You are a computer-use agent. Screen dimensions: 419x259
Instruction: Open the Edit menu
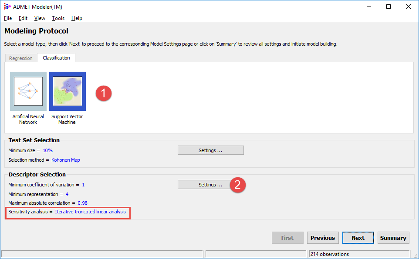tap(23, 18)
